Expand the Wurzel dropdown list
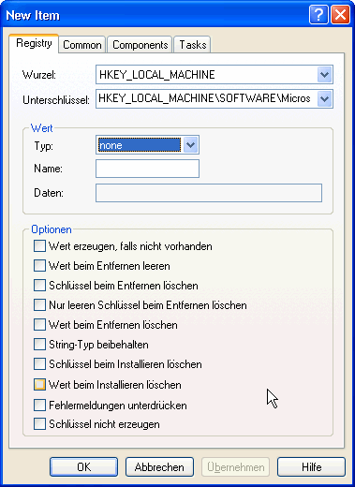 324,75
